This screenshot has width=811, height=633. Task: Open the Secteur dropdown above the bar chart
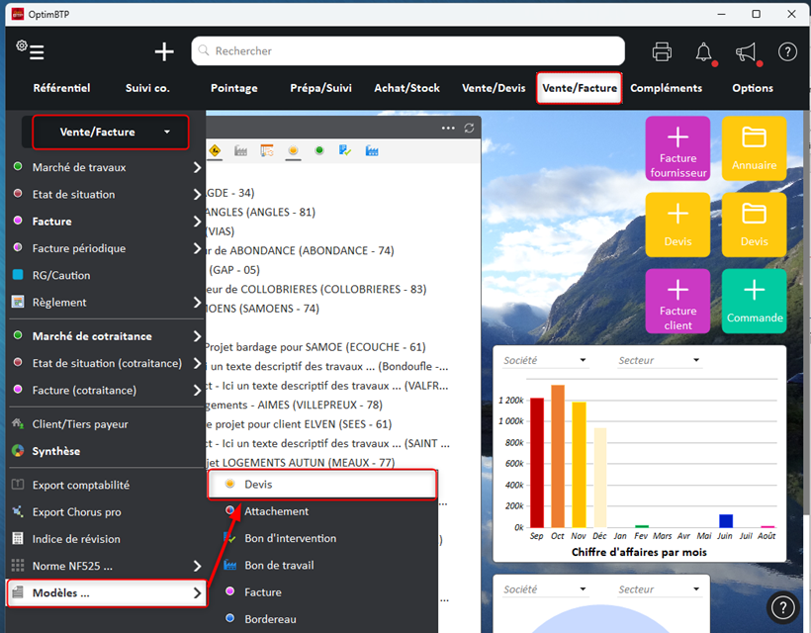[x=659, y=361]
